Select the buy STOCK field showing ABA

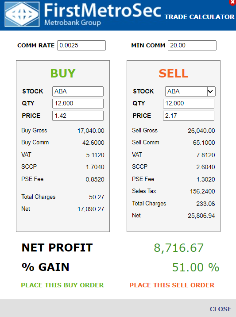point(78,91)
